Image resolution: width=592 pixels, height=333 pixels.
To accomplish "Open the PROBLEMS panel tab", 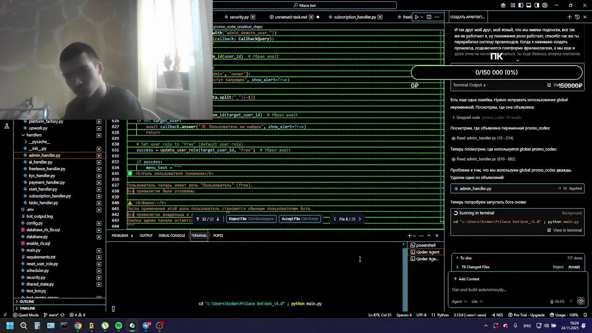I will [x=122, y=236].
